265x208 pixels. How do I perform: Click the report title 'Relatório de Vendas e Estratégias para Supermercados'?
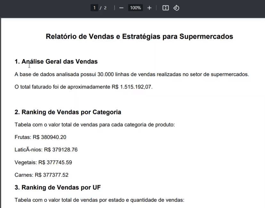[x=139, y=36]
